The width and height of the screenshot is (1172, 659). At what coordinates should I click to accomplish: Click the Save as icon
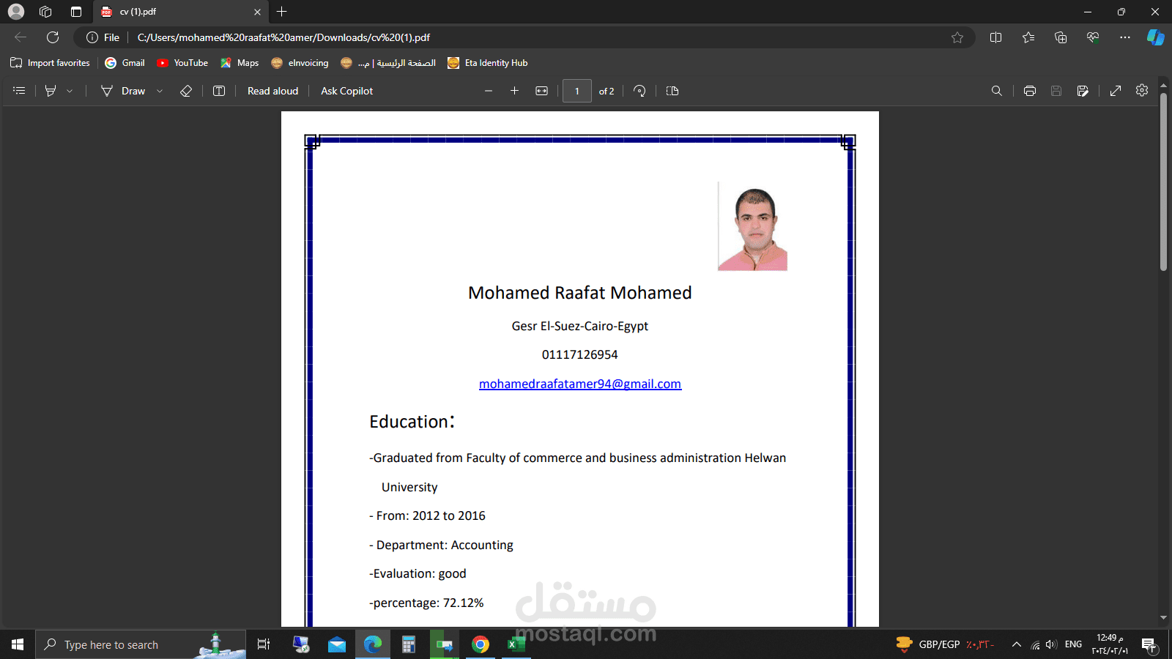coord(1083,91)
